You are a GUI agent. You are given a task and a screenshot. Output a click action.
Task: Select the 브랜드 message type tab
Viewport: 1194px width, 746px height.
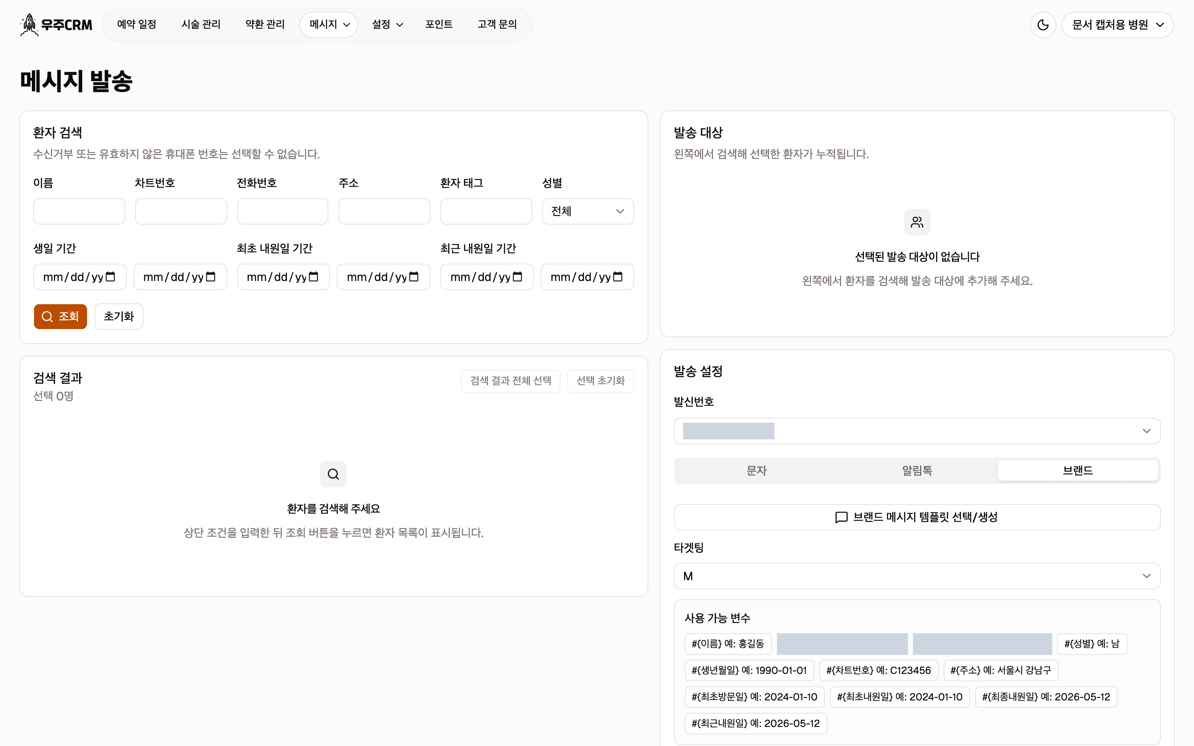[x=1078, y=471]
